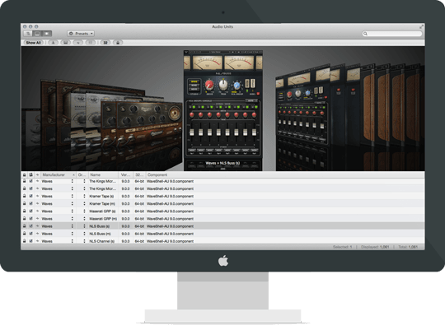Open manufacturer stepper on NLS Channel (s) row

[x=73, y=241]
